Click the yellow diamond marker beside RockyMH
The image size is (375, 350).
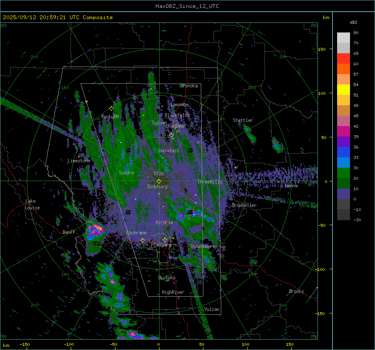coord(111,109)
